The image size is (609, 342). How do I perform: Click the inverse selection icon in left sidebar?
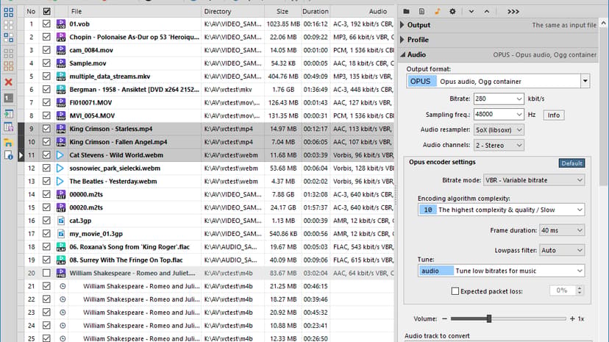coord(8,38)
